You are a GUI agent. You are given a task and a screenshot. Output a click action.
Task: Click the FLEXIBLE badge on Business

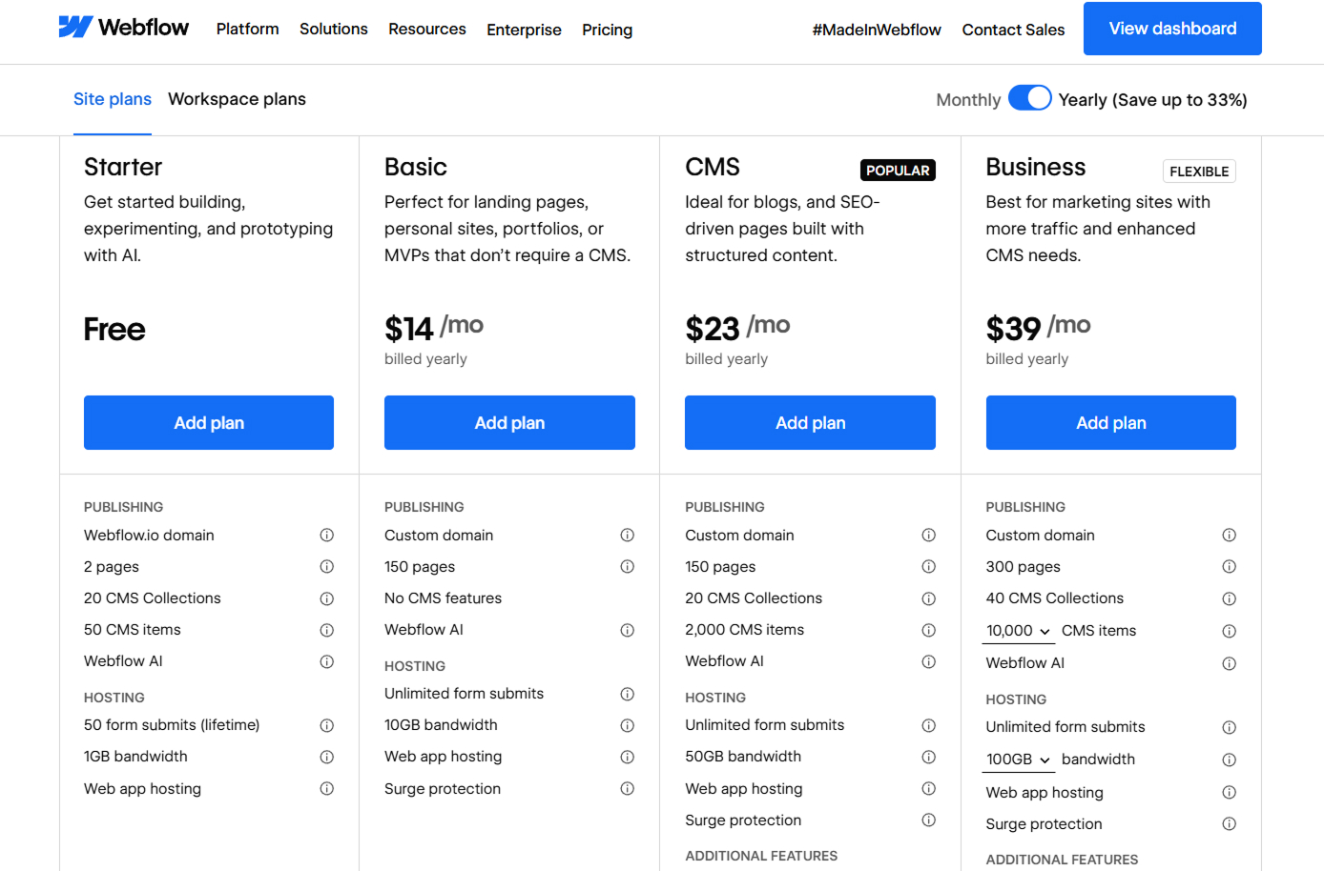coord(1199,172)
